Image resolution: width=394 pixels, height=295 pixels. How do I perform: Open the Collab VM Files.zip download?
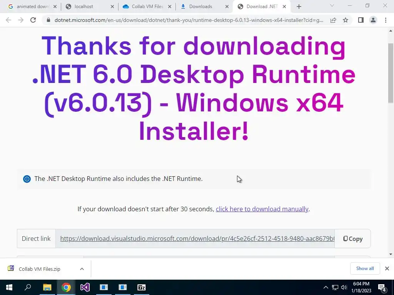(40, 269)
